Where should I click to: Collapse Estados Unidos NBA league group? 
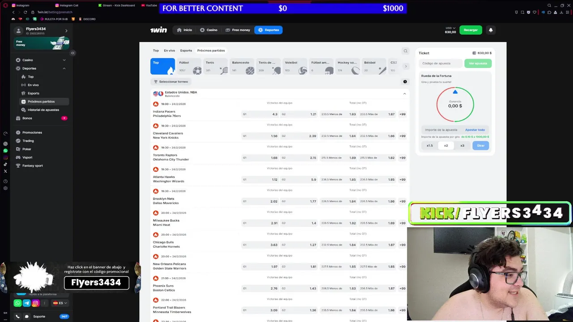pyautogui.click(x=404, y=94)
